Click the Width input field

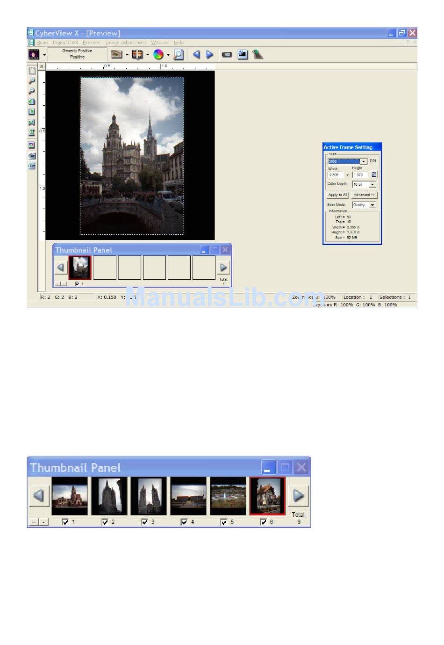[336, 175]
